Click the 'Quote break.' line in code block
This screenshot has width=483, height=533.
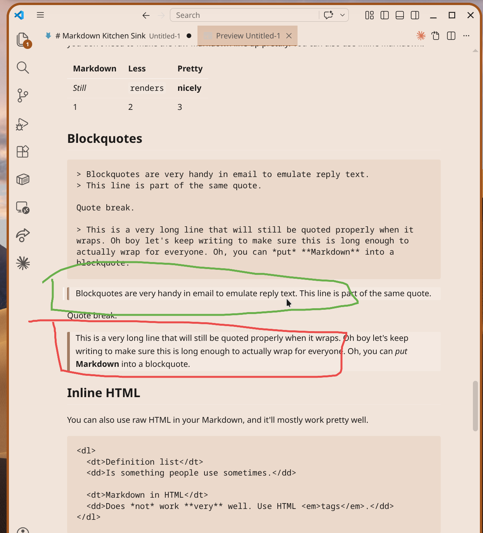click(105, 208)
